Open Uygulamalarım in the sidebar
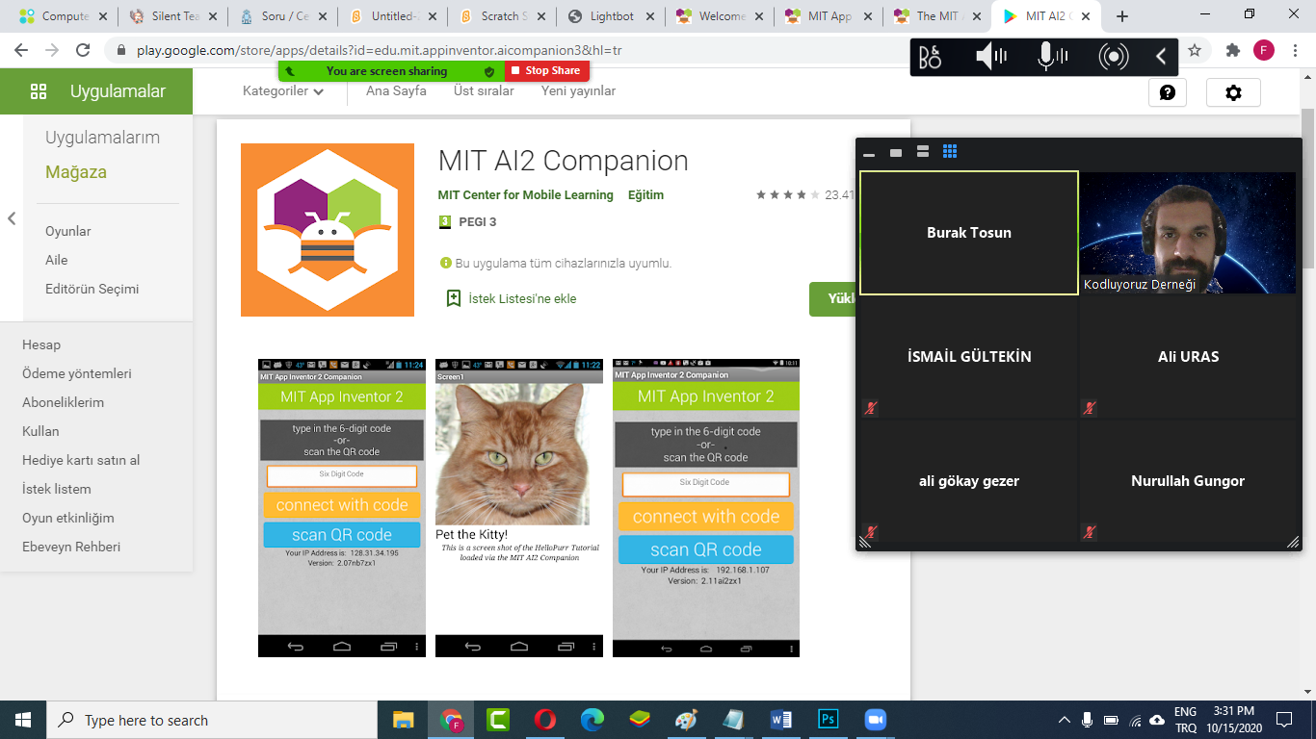 [102, 138]
